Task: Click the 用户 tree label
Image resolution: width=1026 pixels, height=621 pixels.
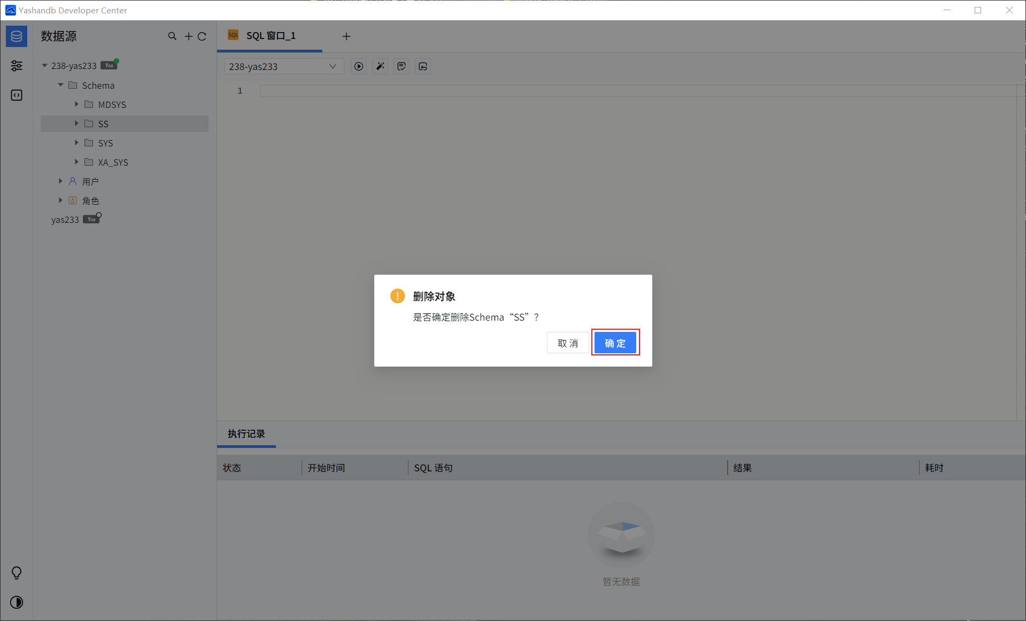Action: pyautogui.click(x=90, y=182)
